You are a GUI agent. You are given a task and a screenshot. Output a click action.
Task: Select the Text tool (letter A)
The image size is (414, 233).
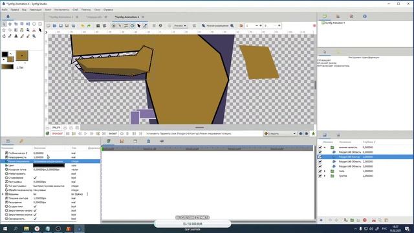pos(16,36)
